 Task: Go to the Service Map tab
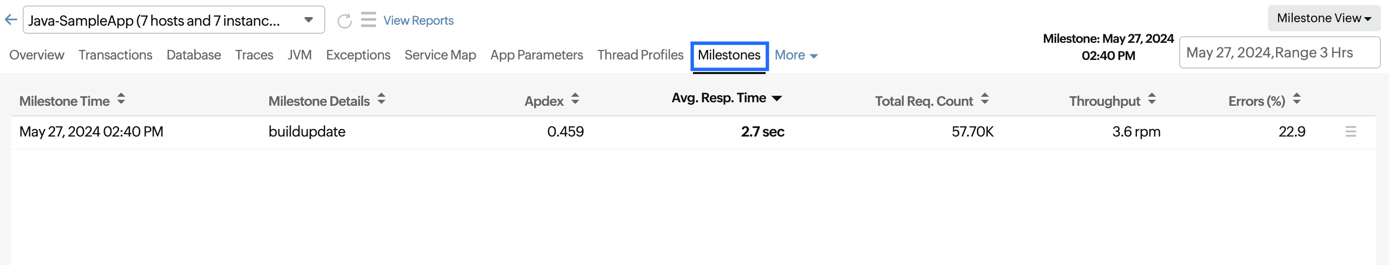pyautogui.click(x=440, y=55)
